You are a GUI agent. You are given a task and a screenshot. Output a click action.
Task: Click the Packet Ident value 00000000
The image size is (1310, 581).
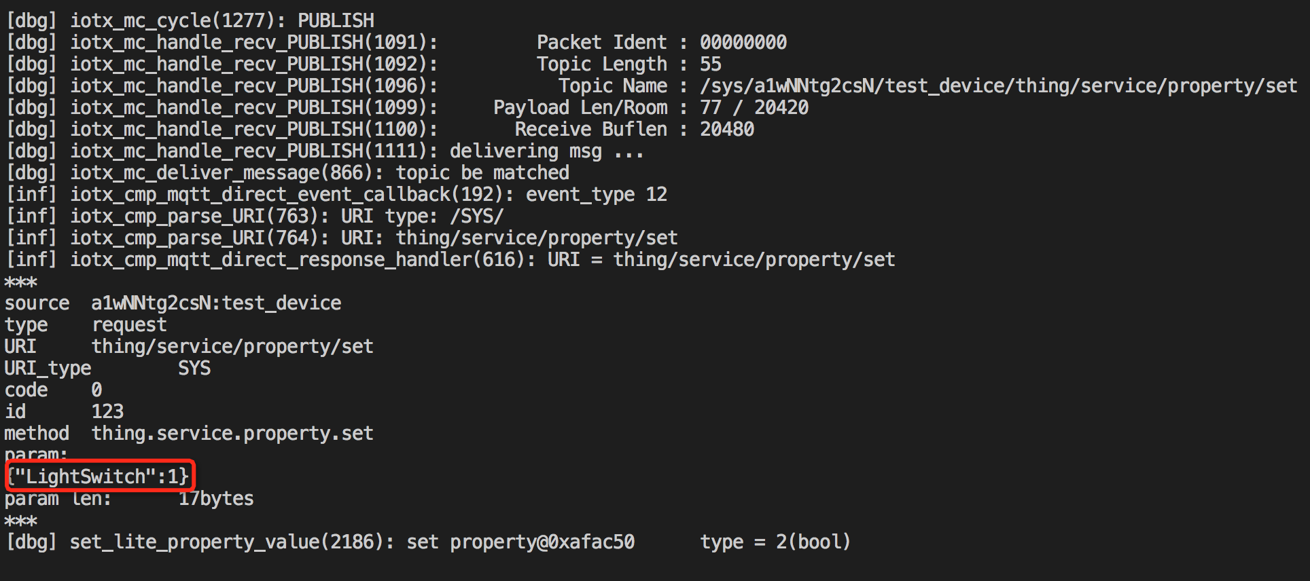pyautogui.click(x=743, y=42)
